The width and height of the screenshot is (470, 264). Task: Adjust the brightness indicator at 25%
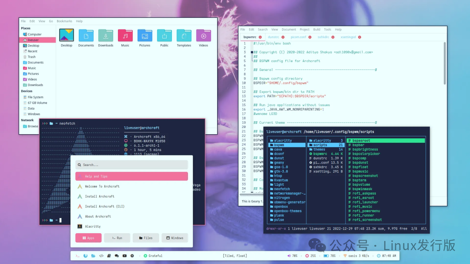(x=309, y=256)
